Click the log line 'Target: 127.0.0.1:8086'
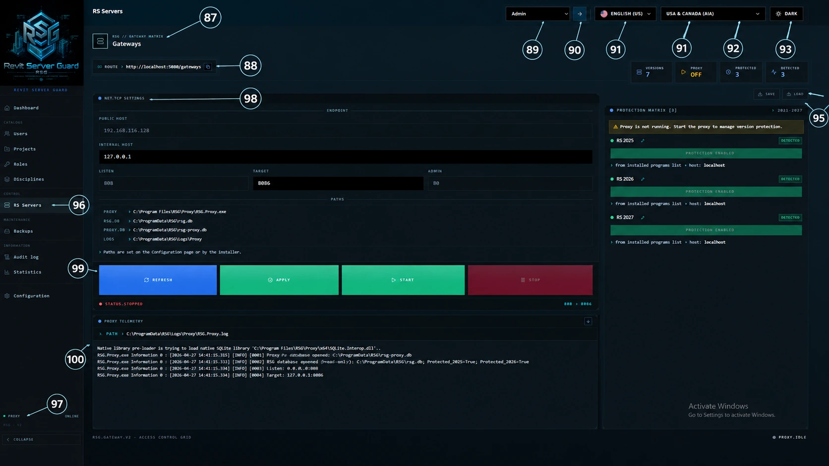Screen dimensions: 829x466 (x=210, y=375)
